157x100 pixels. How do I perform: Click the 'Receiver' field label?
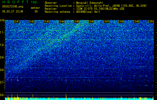[51, 9]
